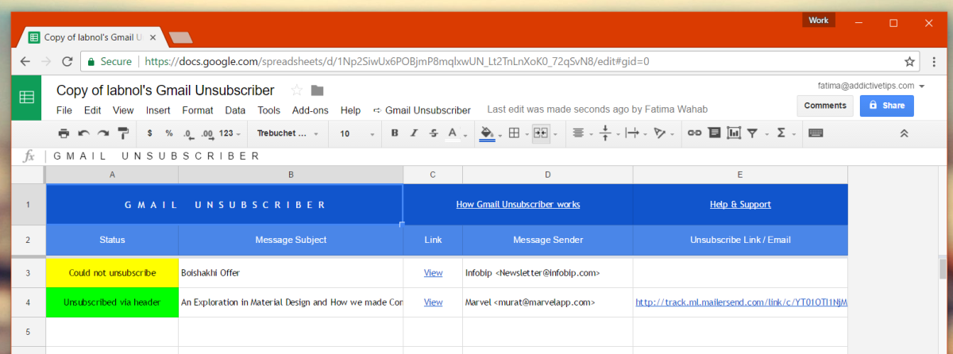Insert a comment via toolbar icon

(714, 133)
